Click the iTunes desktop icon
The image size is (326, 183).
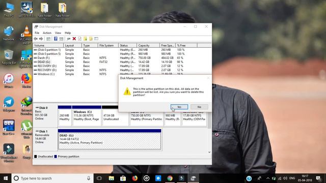click(9, 80)
